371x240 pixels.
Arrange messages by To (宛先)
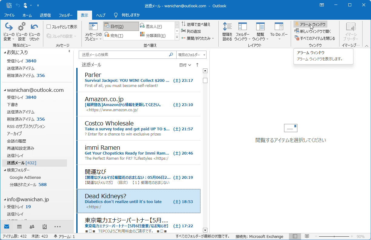tap(121, 35)
